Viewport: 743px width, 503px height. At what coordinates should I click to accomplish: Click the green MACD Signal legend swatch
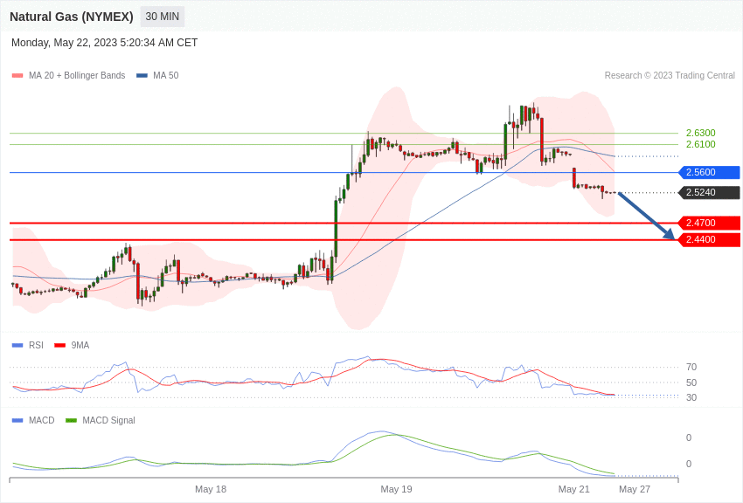(x=71, y=420)
